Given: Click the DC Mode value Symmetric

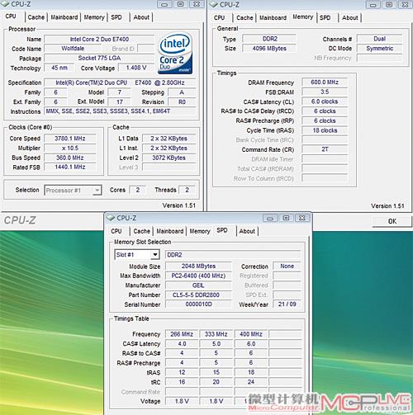Looking at the screenshot, I should click(x=379, y=49).
